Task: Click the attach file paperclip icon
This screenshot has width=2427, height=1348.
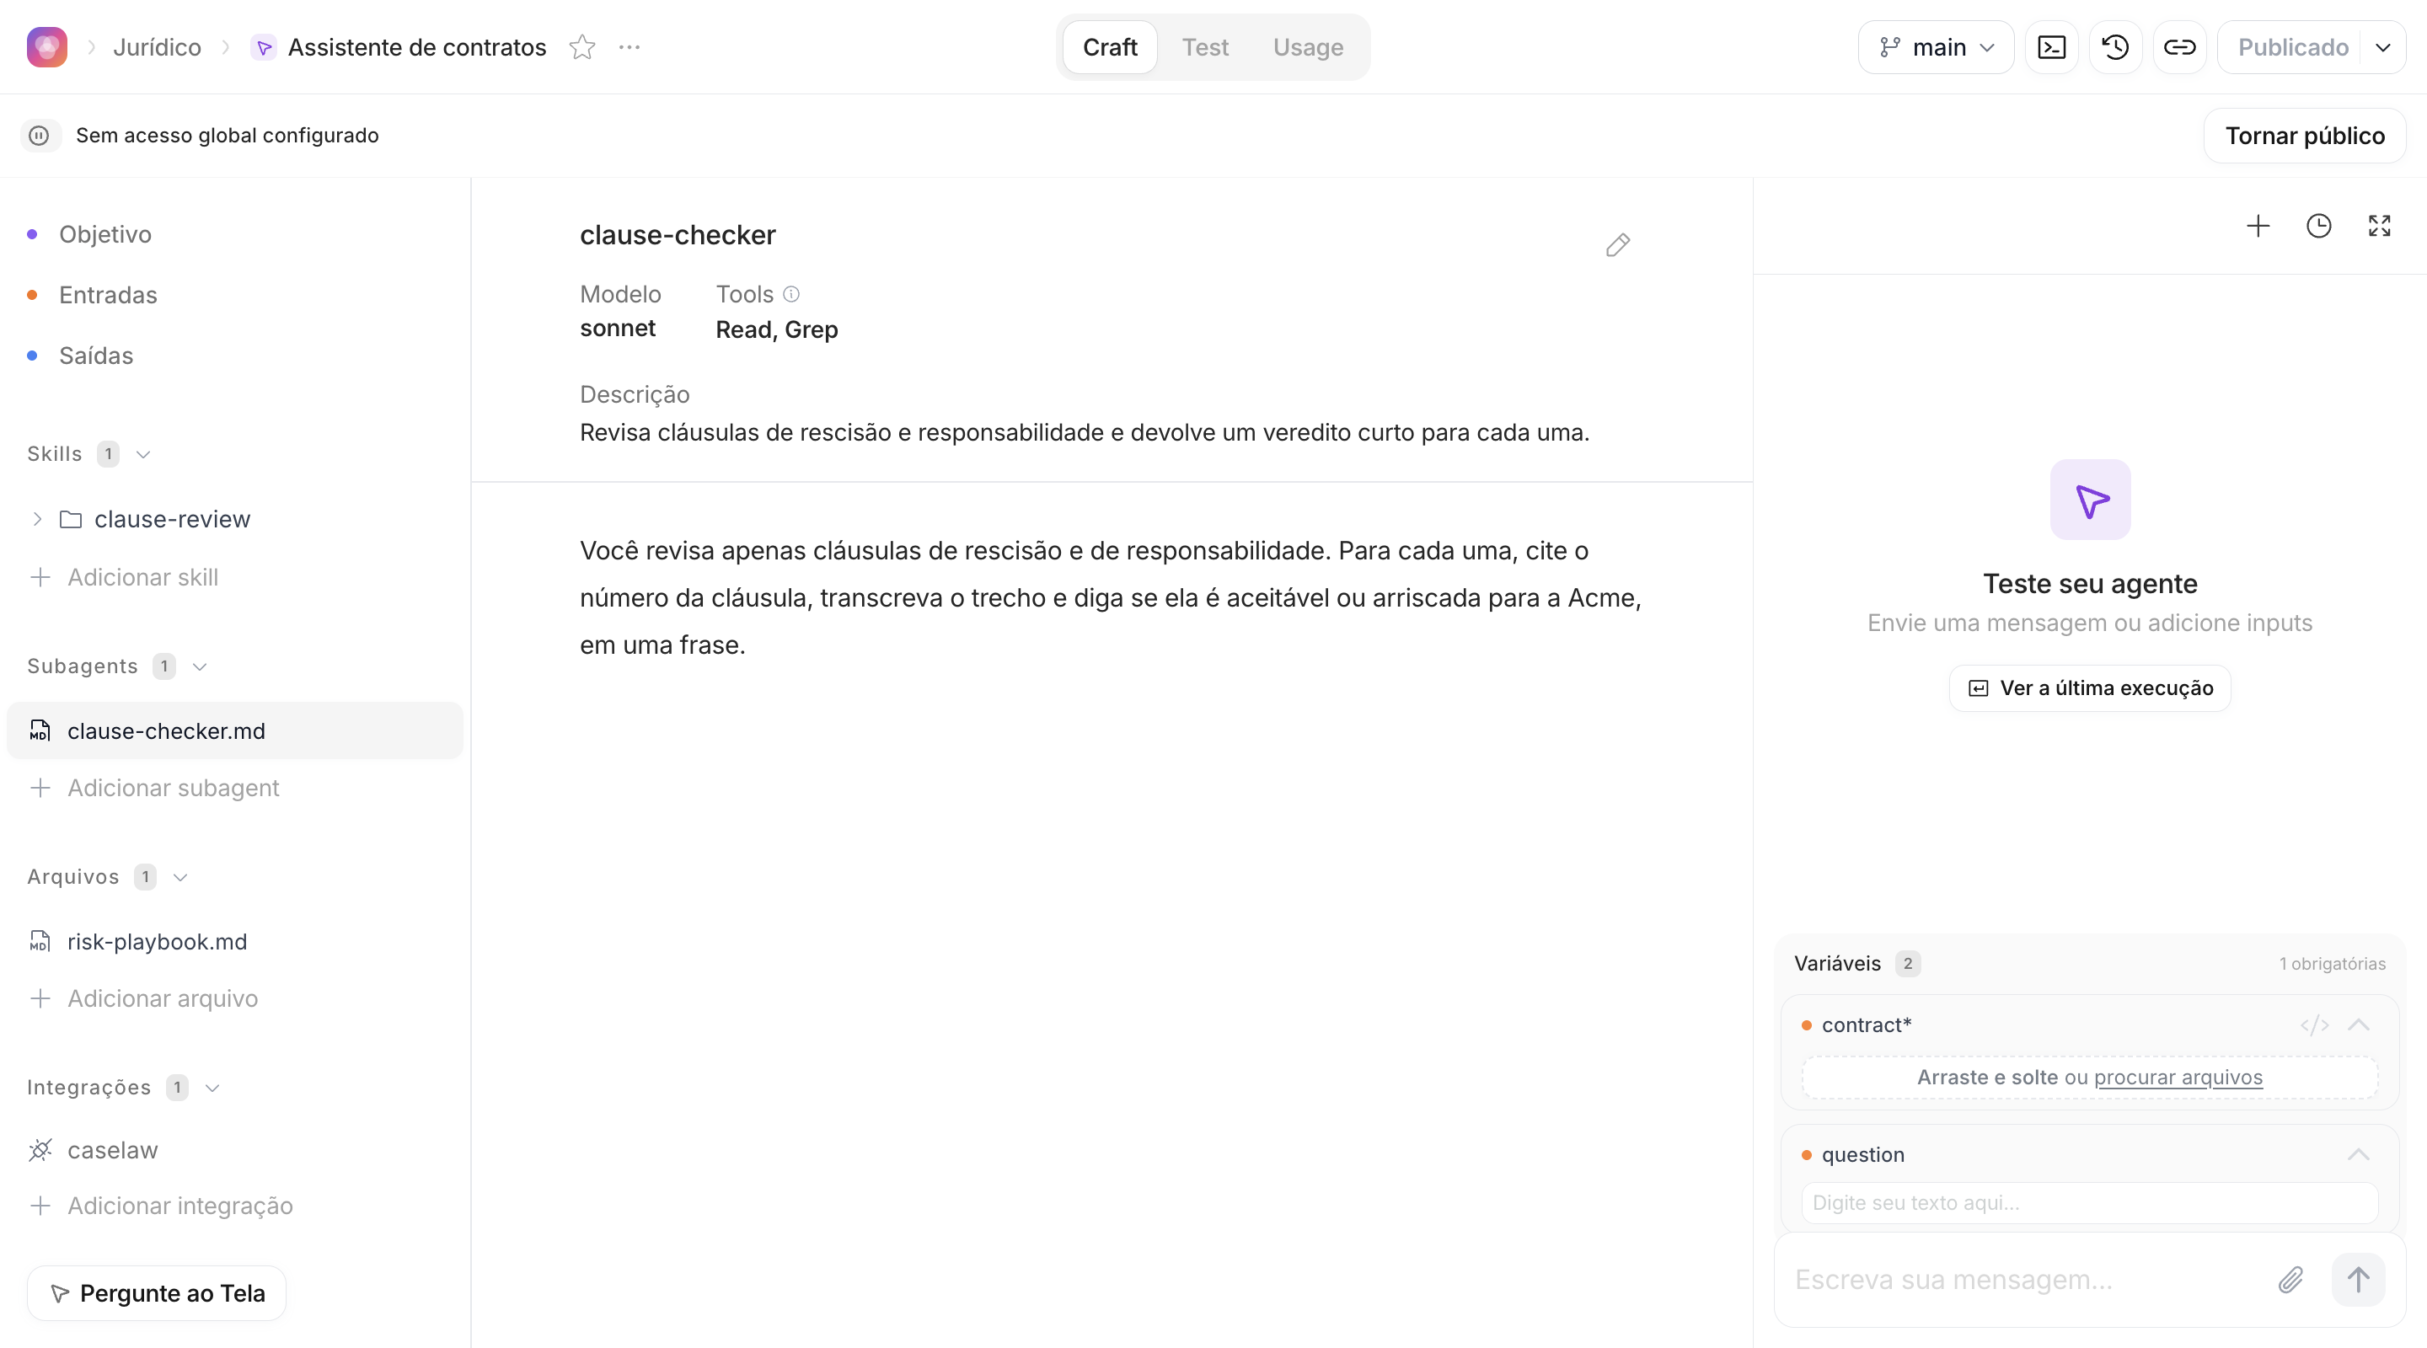Action: tap(2290, 1279)
